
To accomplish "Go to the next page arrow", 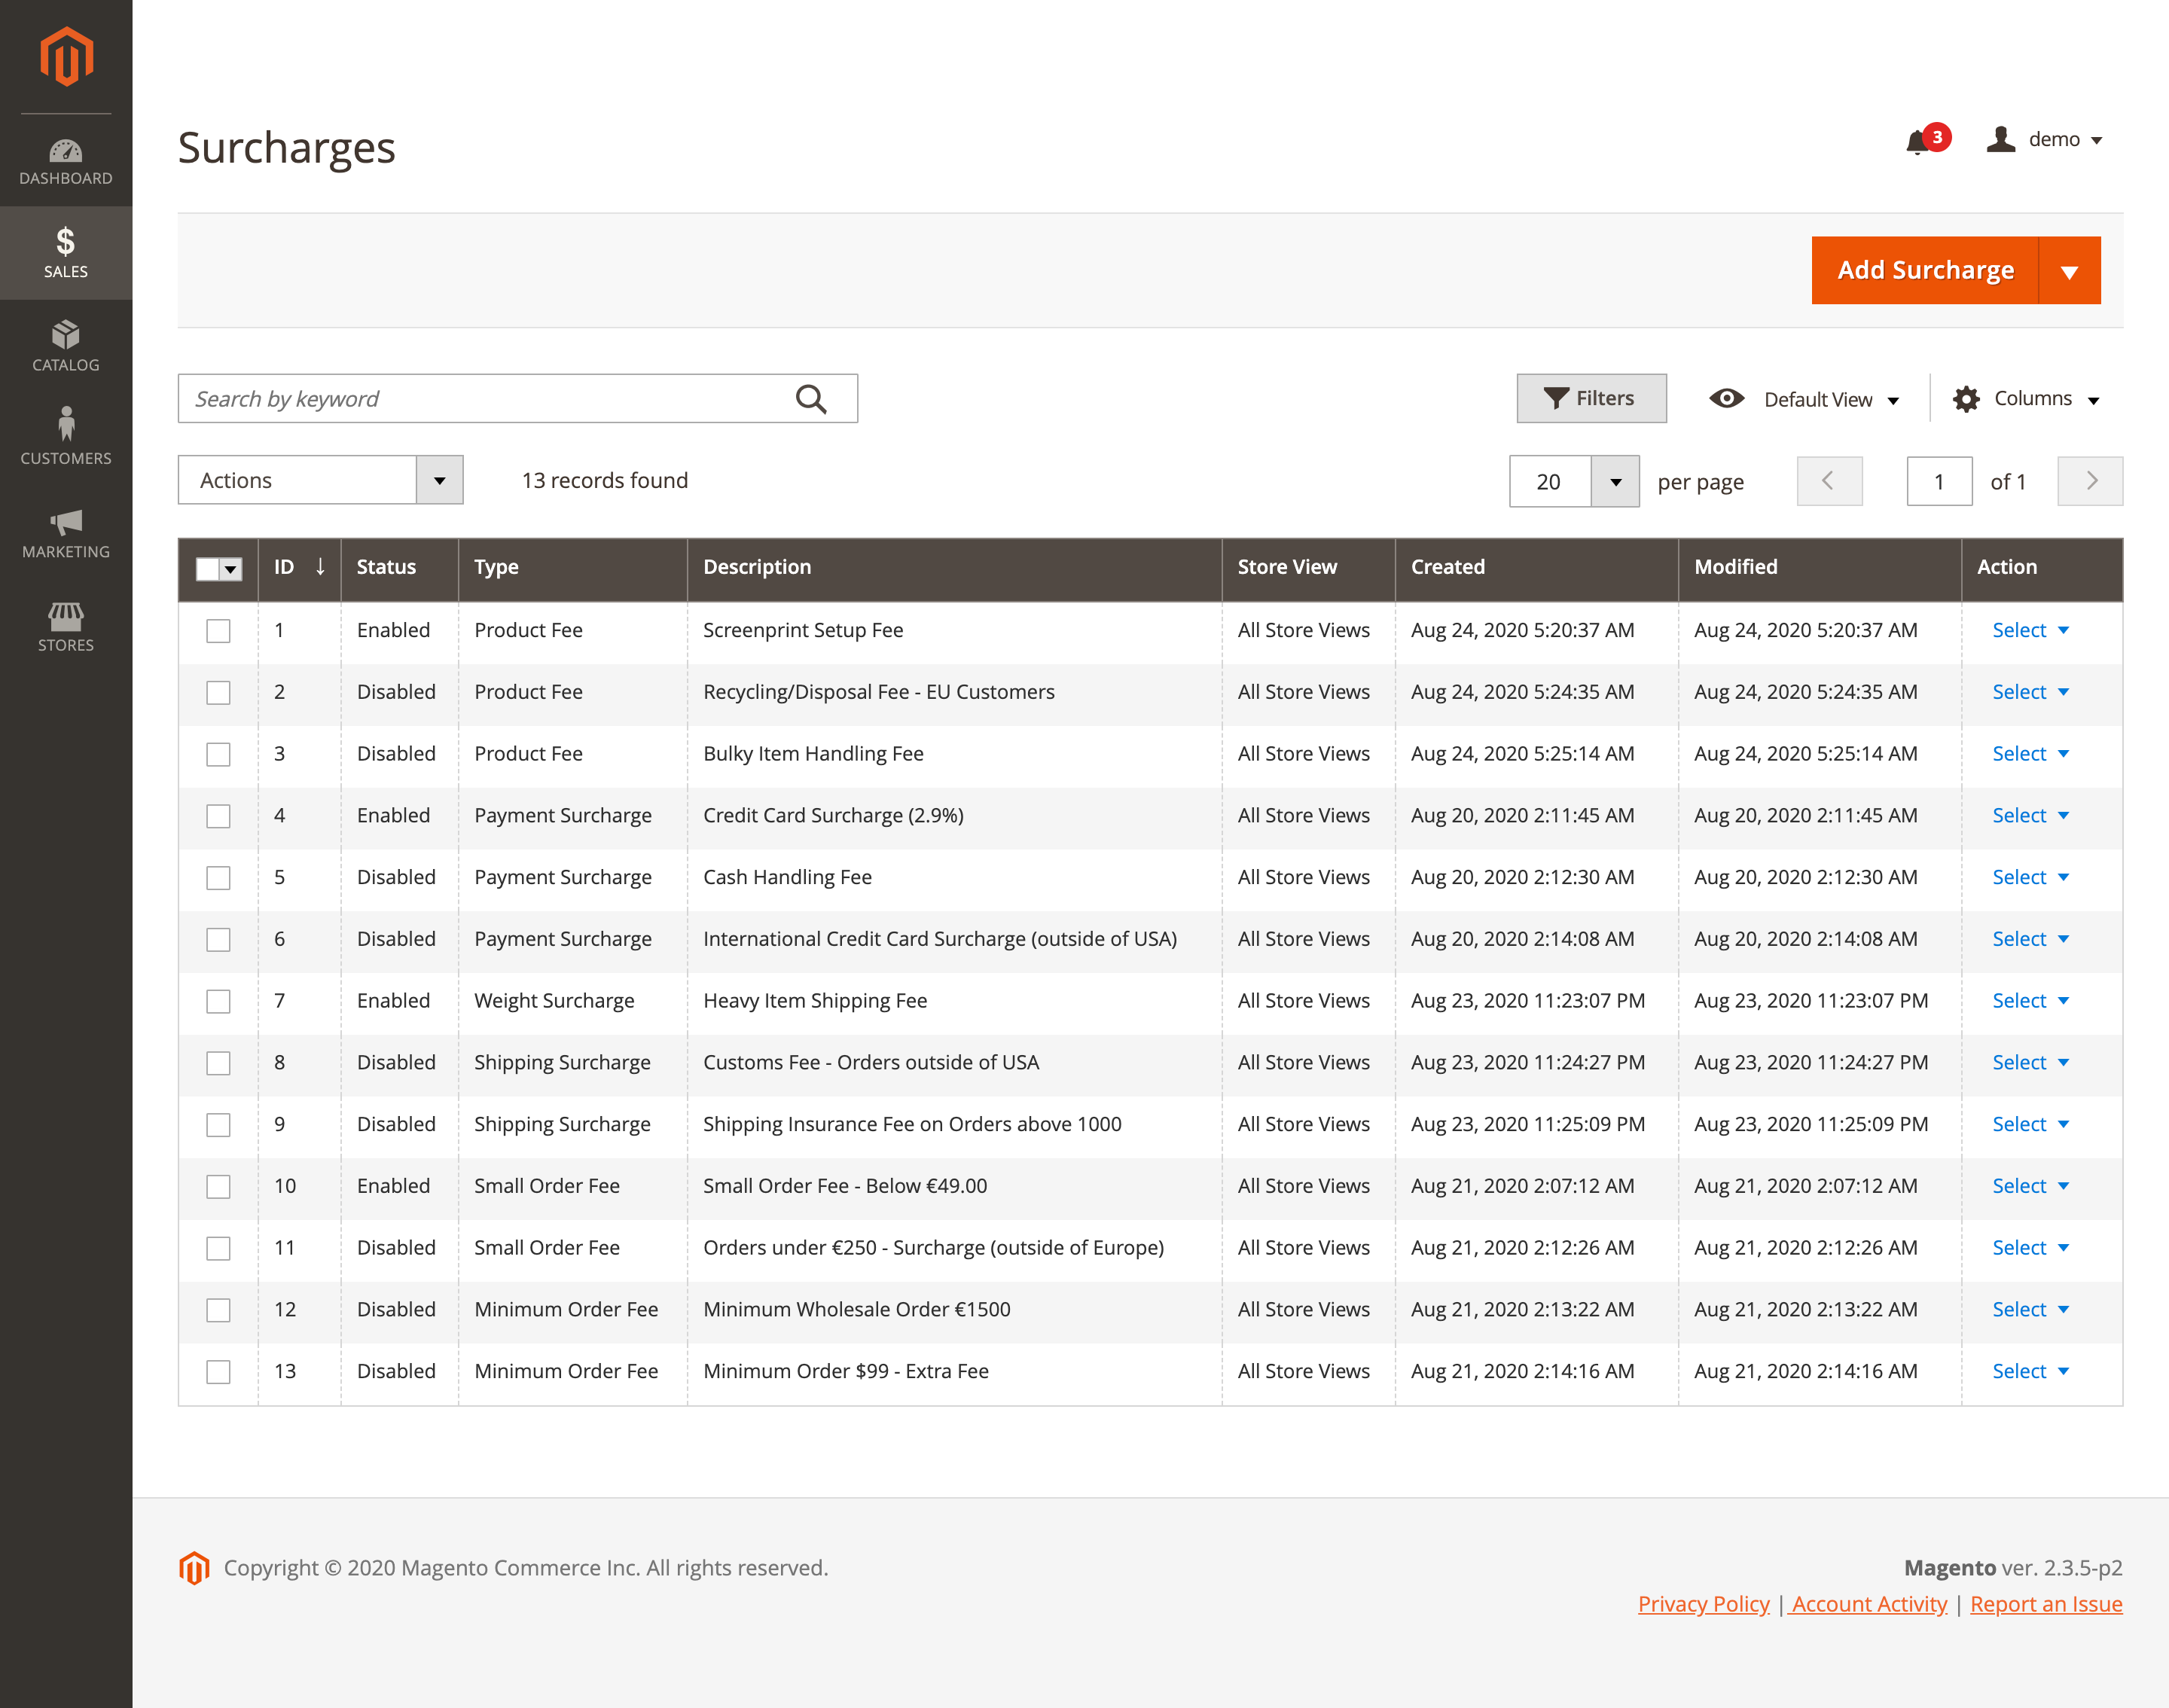I will tap(2090, 481).
